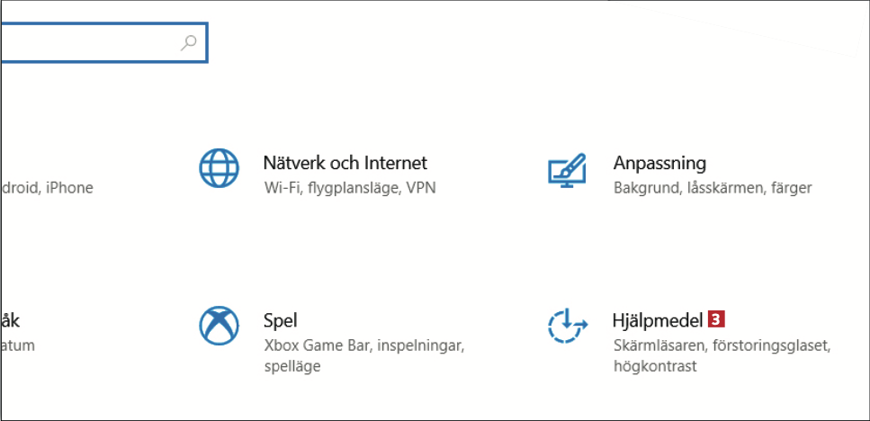Click the Skärmläsaren, förstoringsglaset description

pos(721,345)
